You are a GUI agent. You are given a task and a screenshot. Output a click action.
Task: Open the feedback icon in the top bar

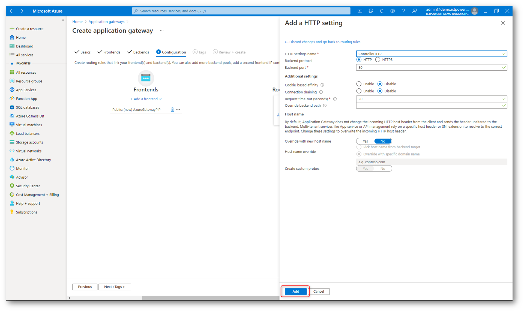click(414, 11)
